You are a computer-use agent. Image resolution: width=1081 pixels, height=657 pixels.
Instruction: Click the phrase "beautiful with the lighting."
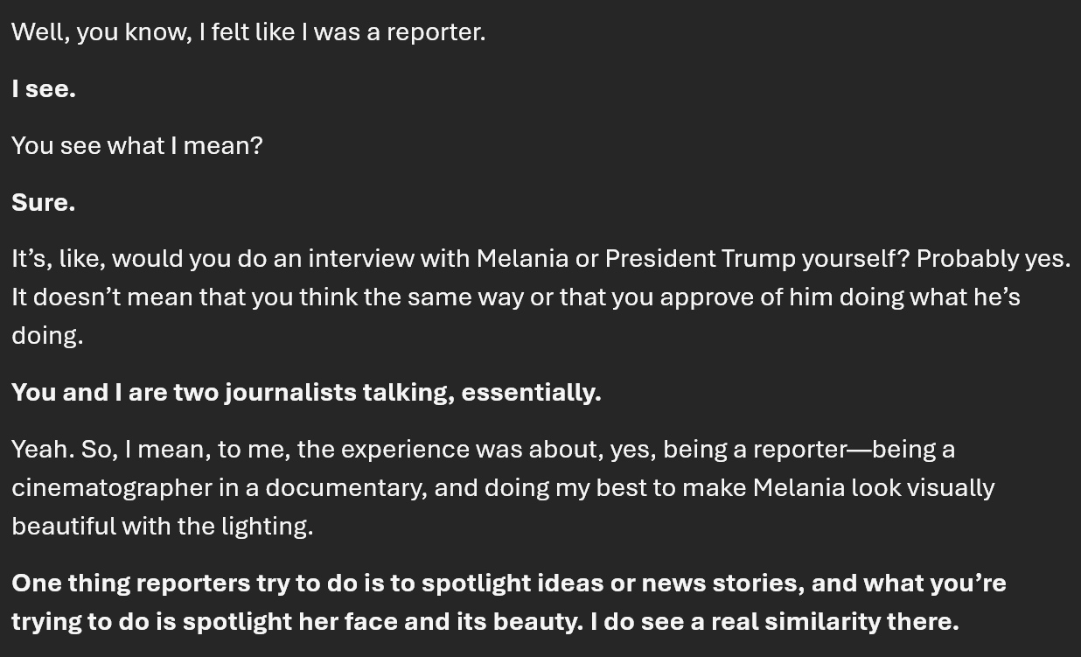coord(162,527)
